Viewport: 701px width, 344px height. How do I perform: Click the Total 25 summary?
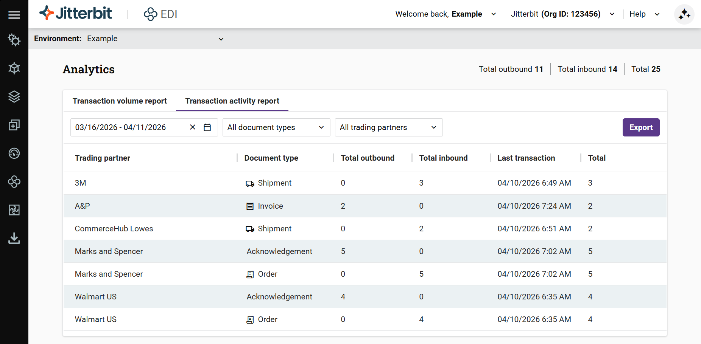tap(646, 69)
